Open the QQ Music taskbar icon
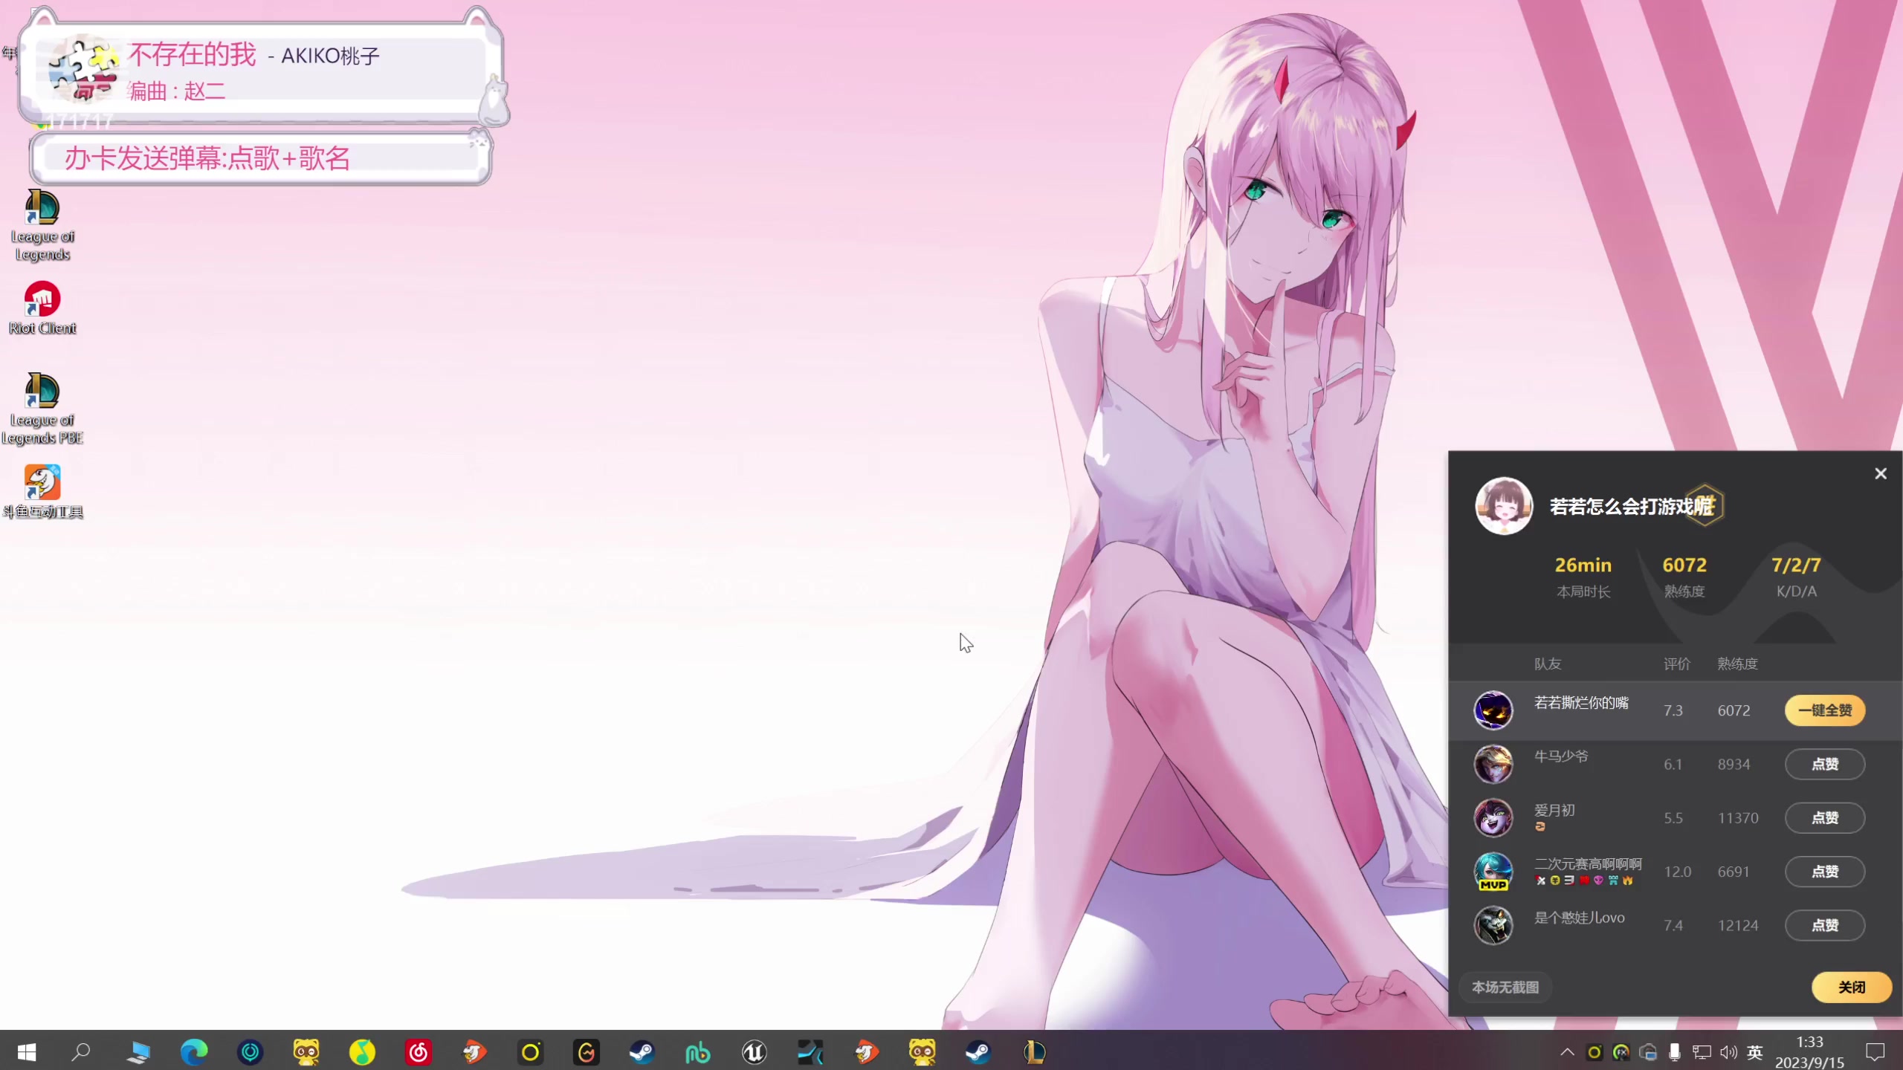 362,1052
